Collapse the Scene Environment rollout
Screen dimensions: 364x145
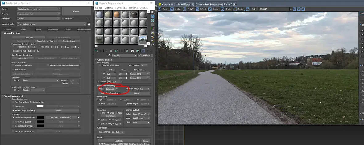14,96
